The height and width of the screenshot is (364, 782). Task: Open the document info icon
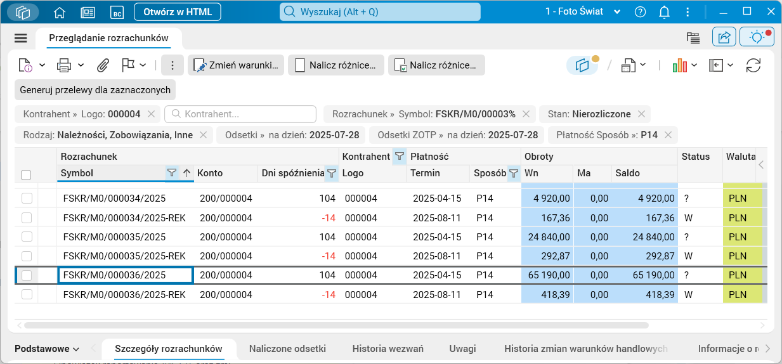(x=25, y=65)
